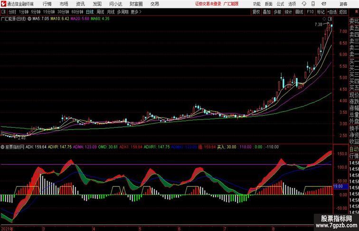Image resolution: width=359 pixels, height=231 pixels.
Task: Click the diamond icon at chart top right
Action: [x=324, y=19]
